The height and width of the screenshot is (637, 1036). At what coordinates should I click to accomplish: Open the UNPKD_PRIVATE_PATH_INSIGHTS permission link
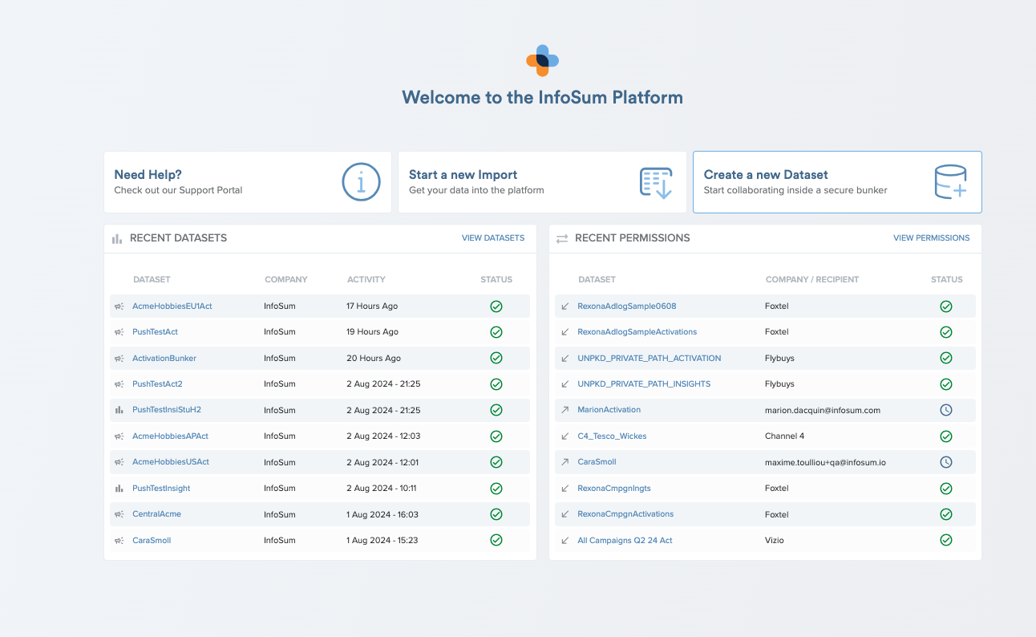coord(644,384)
